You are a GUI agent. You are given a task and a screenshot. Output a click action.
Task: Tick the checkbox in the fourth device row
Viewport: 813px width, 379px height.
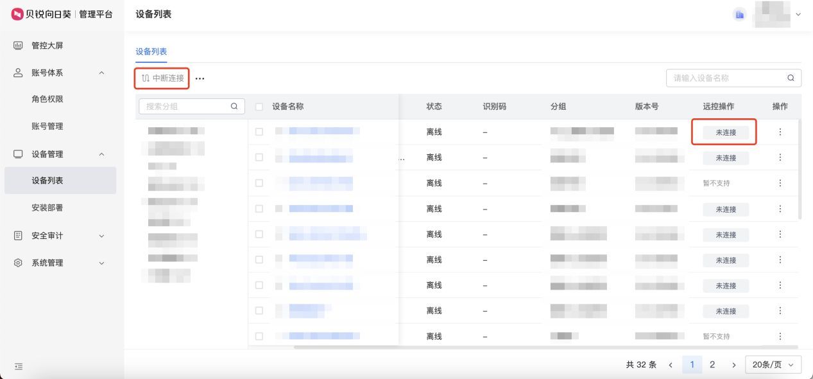(x=259, y=209)
